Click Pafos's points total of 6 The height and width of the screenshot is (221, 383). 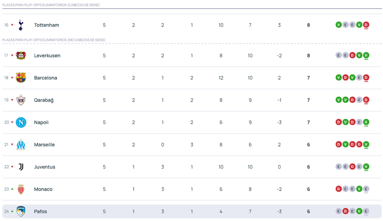(309, 211)
